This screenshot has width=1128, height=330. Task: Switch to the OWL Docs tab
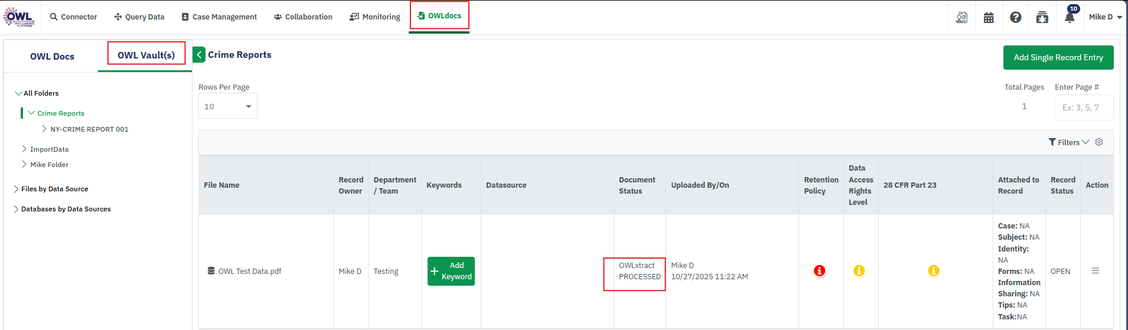click(x=52, y=57)
